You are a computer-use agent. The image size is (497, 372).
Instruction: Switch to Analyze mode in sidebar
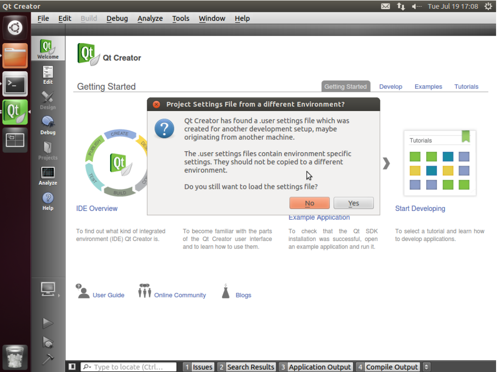[x=48, y=176]
